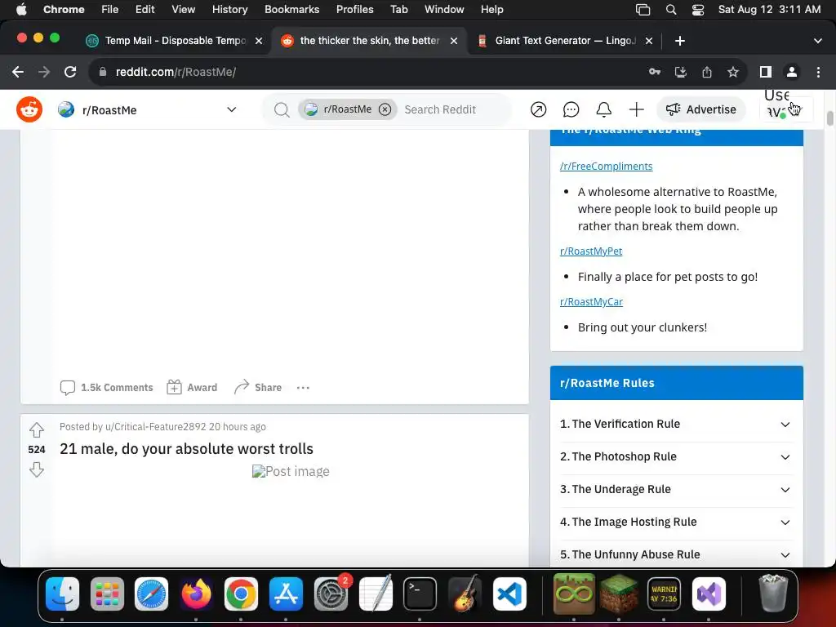Image resolution: width=836 pixels, height=627 pixels.
Task: Open Reddit chat icon
Action: 571,110
